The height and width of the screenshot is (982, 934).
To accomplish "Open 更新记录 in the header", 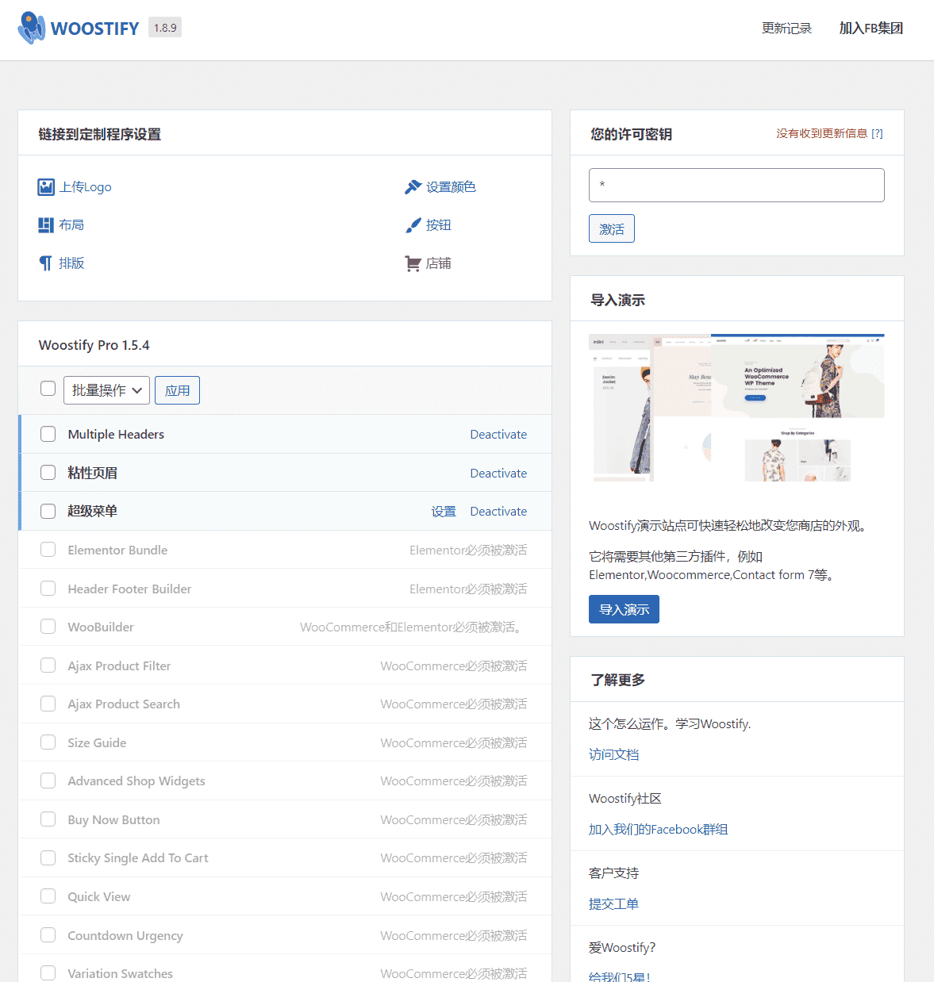I will 786,29.
